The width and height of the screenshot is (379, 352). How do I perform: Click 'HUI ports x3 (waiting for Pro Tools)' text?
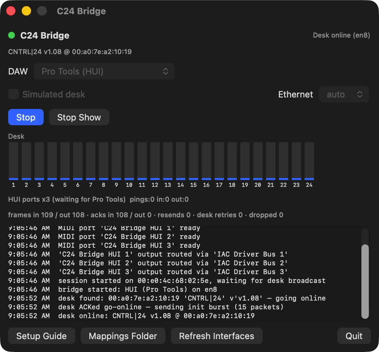click(67, 199)
